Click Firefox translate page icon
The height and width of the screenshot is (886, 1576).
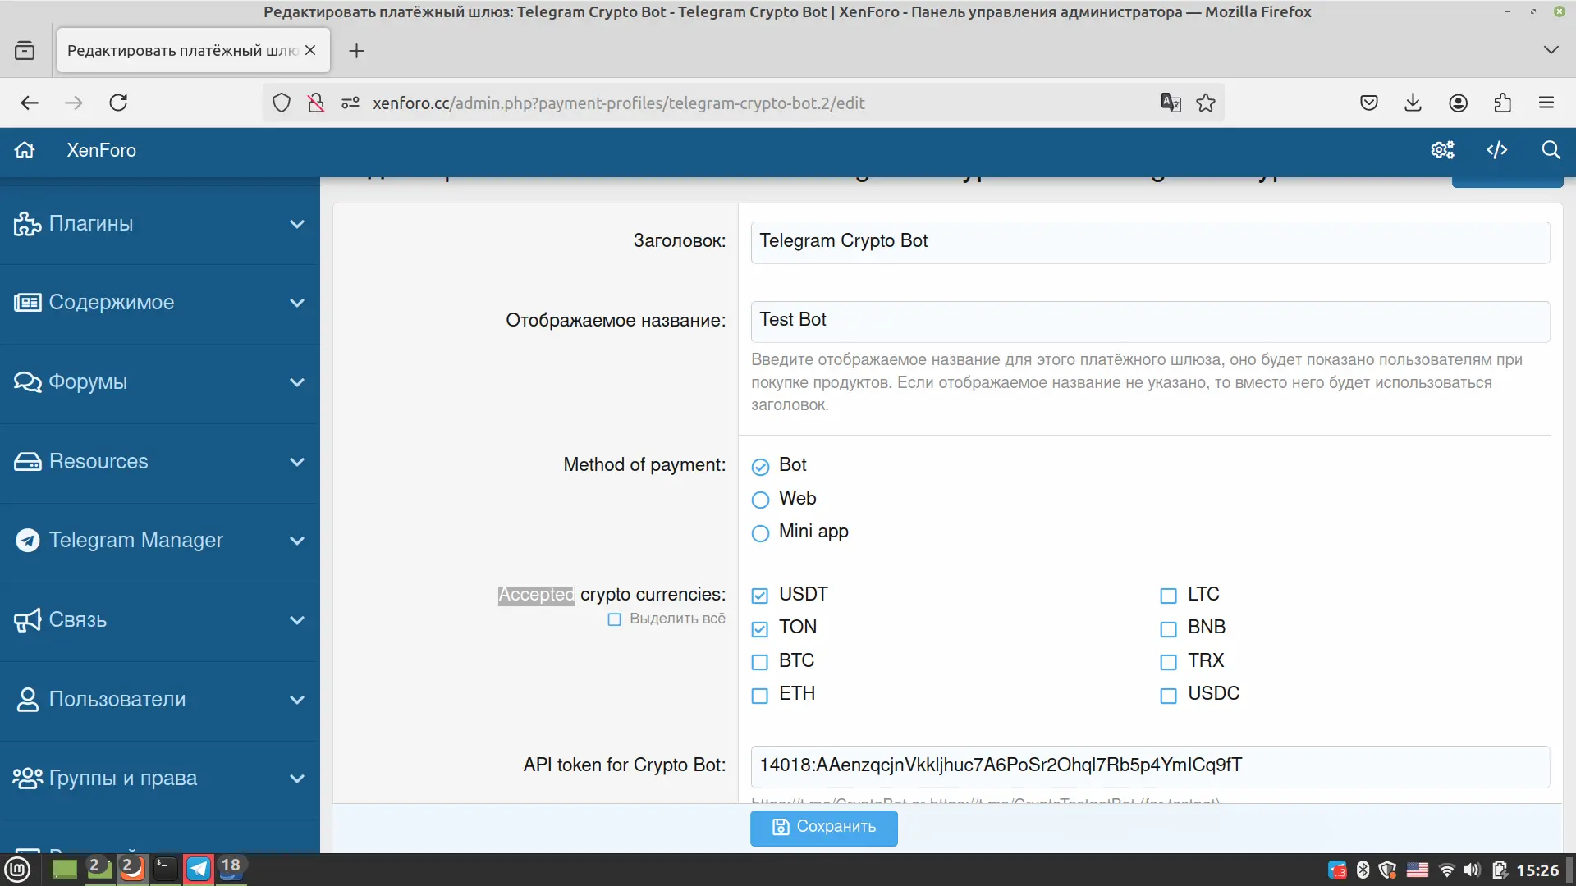1171,103
